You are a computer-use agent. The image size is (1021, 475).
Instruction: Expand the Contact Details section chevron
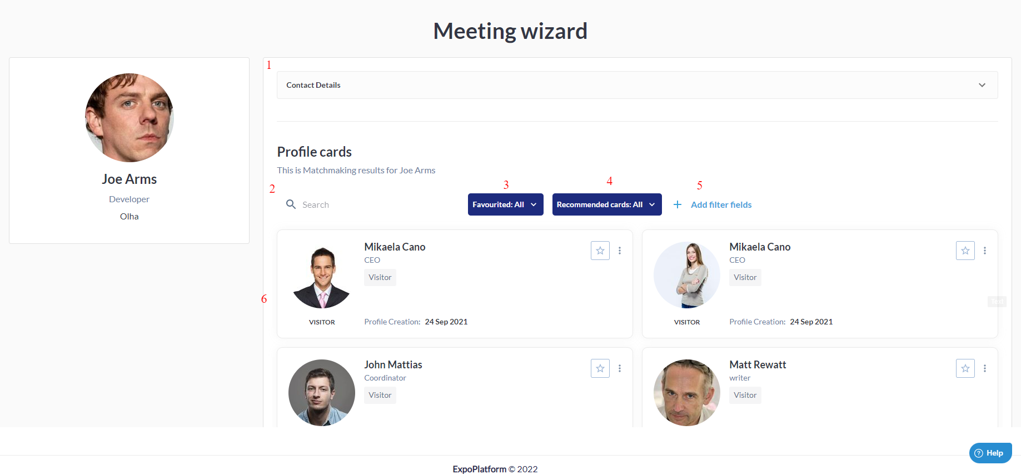coord(982,85)
